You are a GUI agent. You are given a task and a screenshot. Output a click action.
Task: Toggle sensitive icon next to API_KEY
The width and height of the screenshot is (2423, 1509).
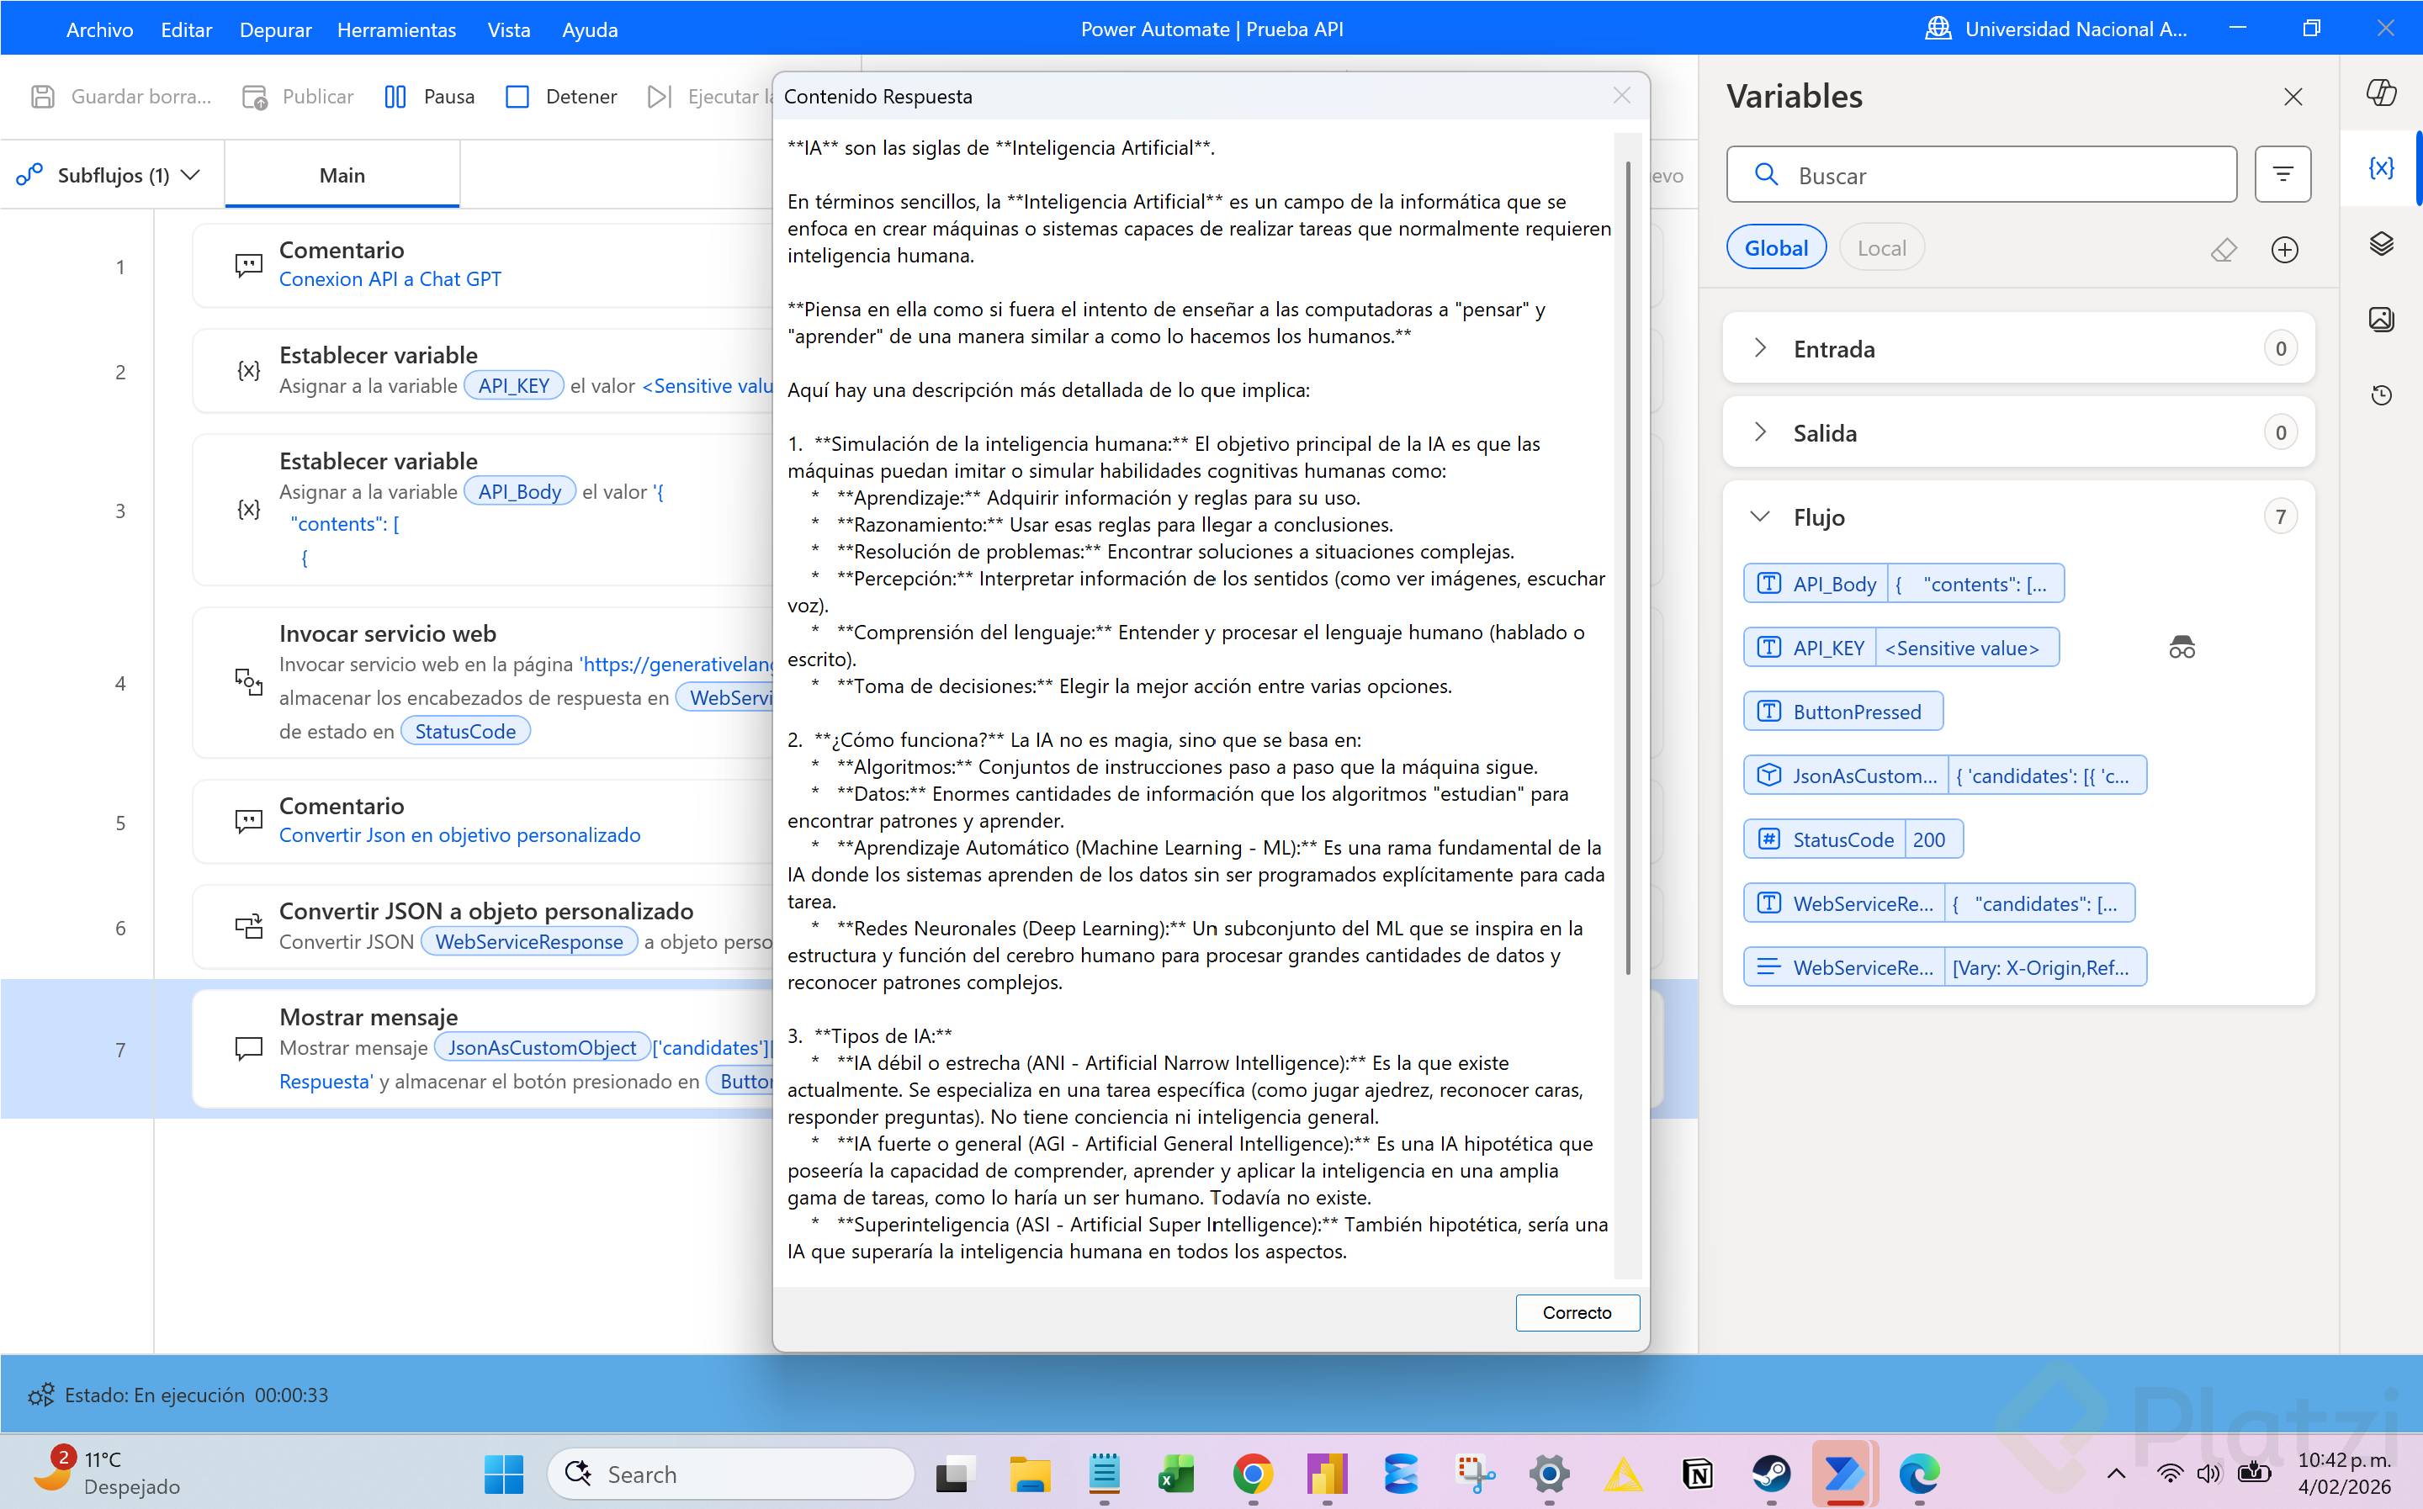point(2182,648)
